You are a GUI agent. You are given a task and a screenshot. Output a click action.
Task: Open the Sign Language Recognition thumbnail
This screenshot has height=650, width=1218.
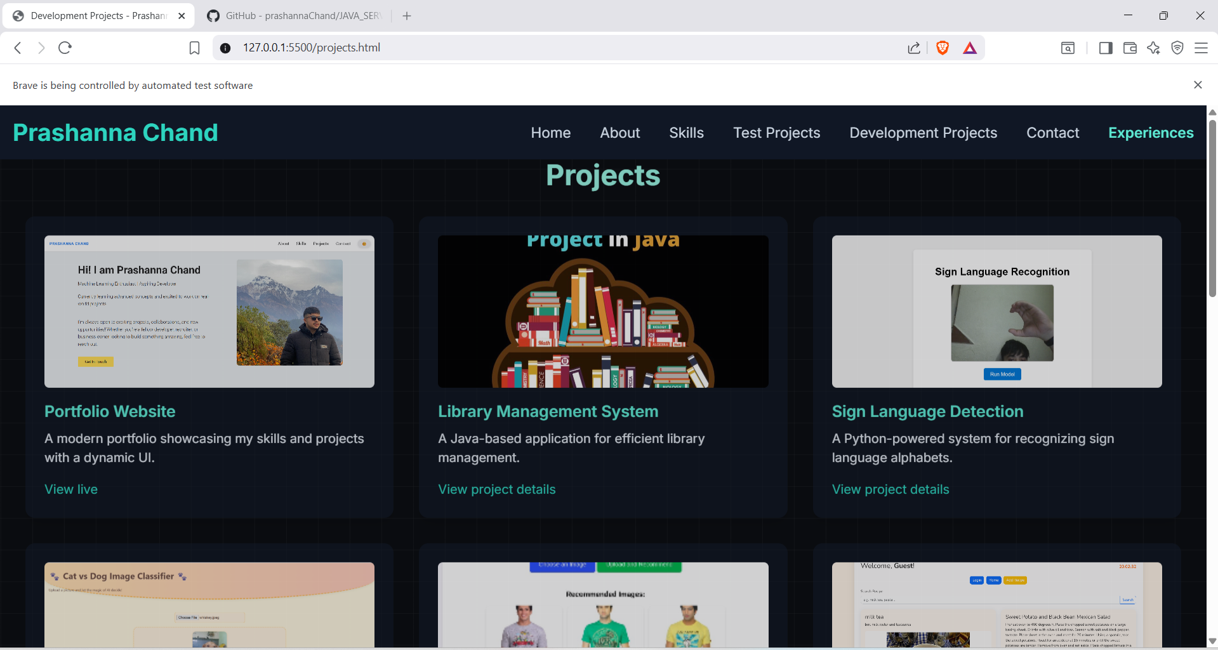point(997,312)
